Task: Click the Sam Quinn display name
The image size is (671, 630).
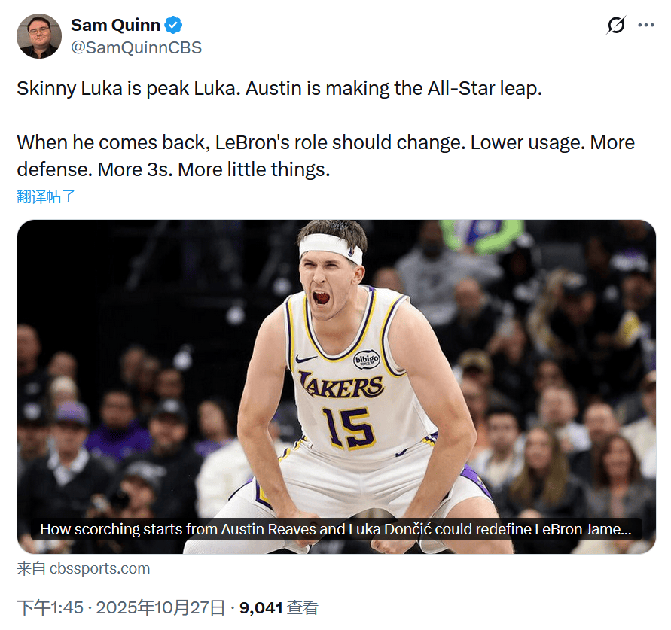Action: 115,25
